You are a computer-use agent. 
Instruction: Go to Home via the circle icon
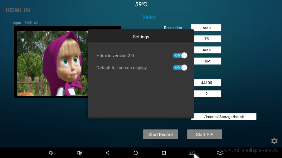point(136,153)
